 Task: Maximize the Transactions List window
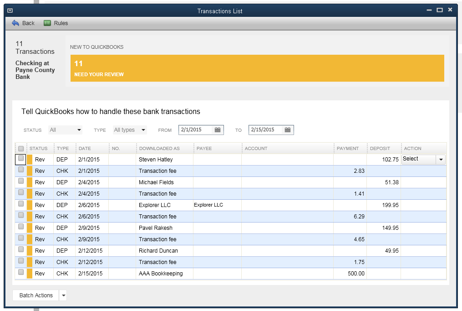click(439, 10)
